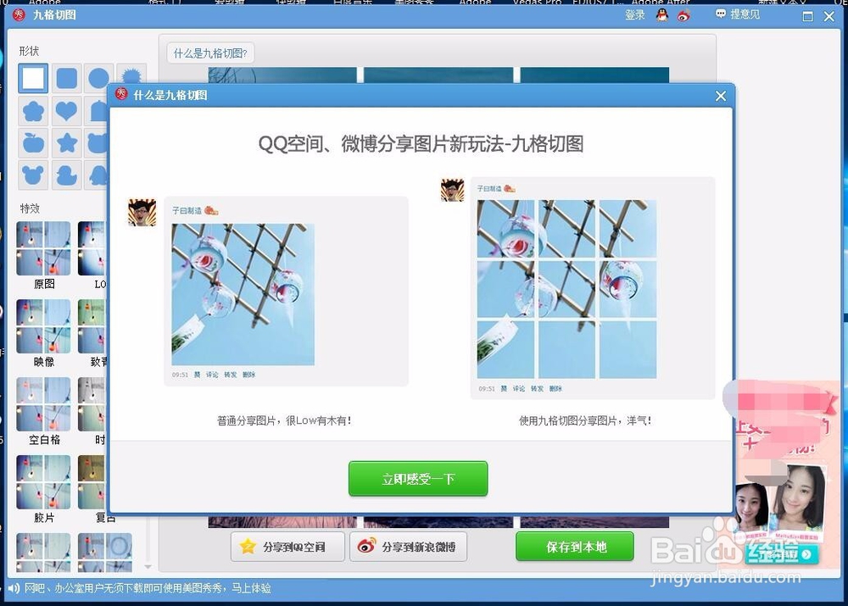The height and width of the screenshot is (606, 848).
Task: Select the QQ penguin login icon
Action: click(661, 14)
